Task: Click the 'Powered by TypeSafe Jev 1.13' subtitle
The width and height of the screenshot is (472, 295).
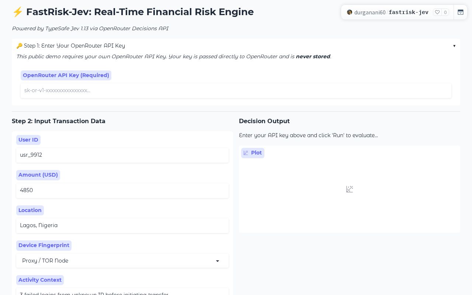Action: click(90, 28)
